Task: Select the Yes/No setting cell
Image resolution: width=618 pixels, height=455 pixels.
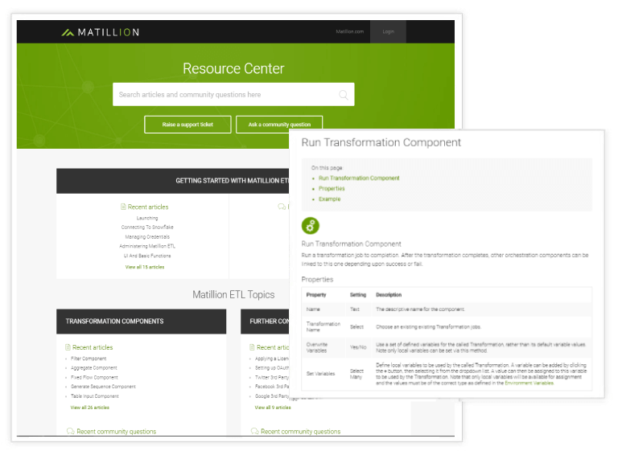Action: pos(358,347)
